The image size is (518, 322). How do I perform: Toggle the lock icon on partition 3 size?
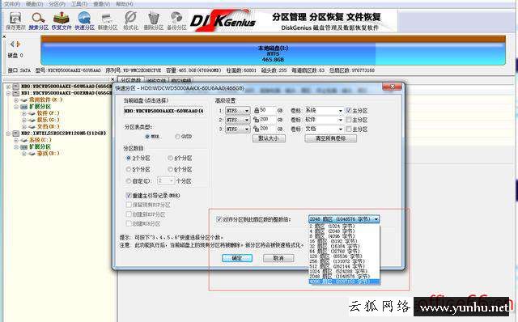tap(256, 129)
